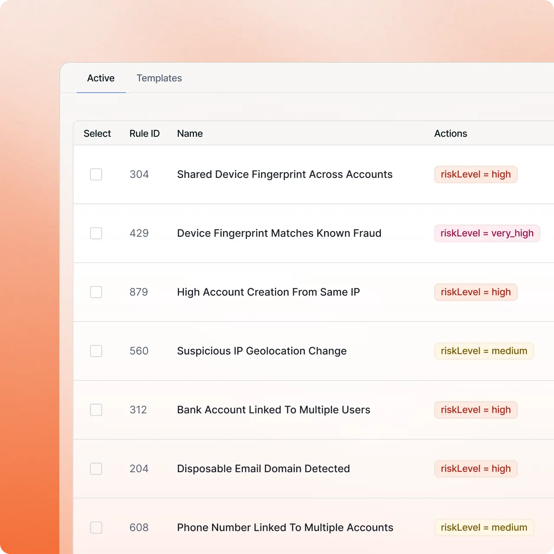Screen dimensions: 554x554
Task: Check the Phone Number Linked To Multiple Accounts rule
Action: tap(96, 528)
